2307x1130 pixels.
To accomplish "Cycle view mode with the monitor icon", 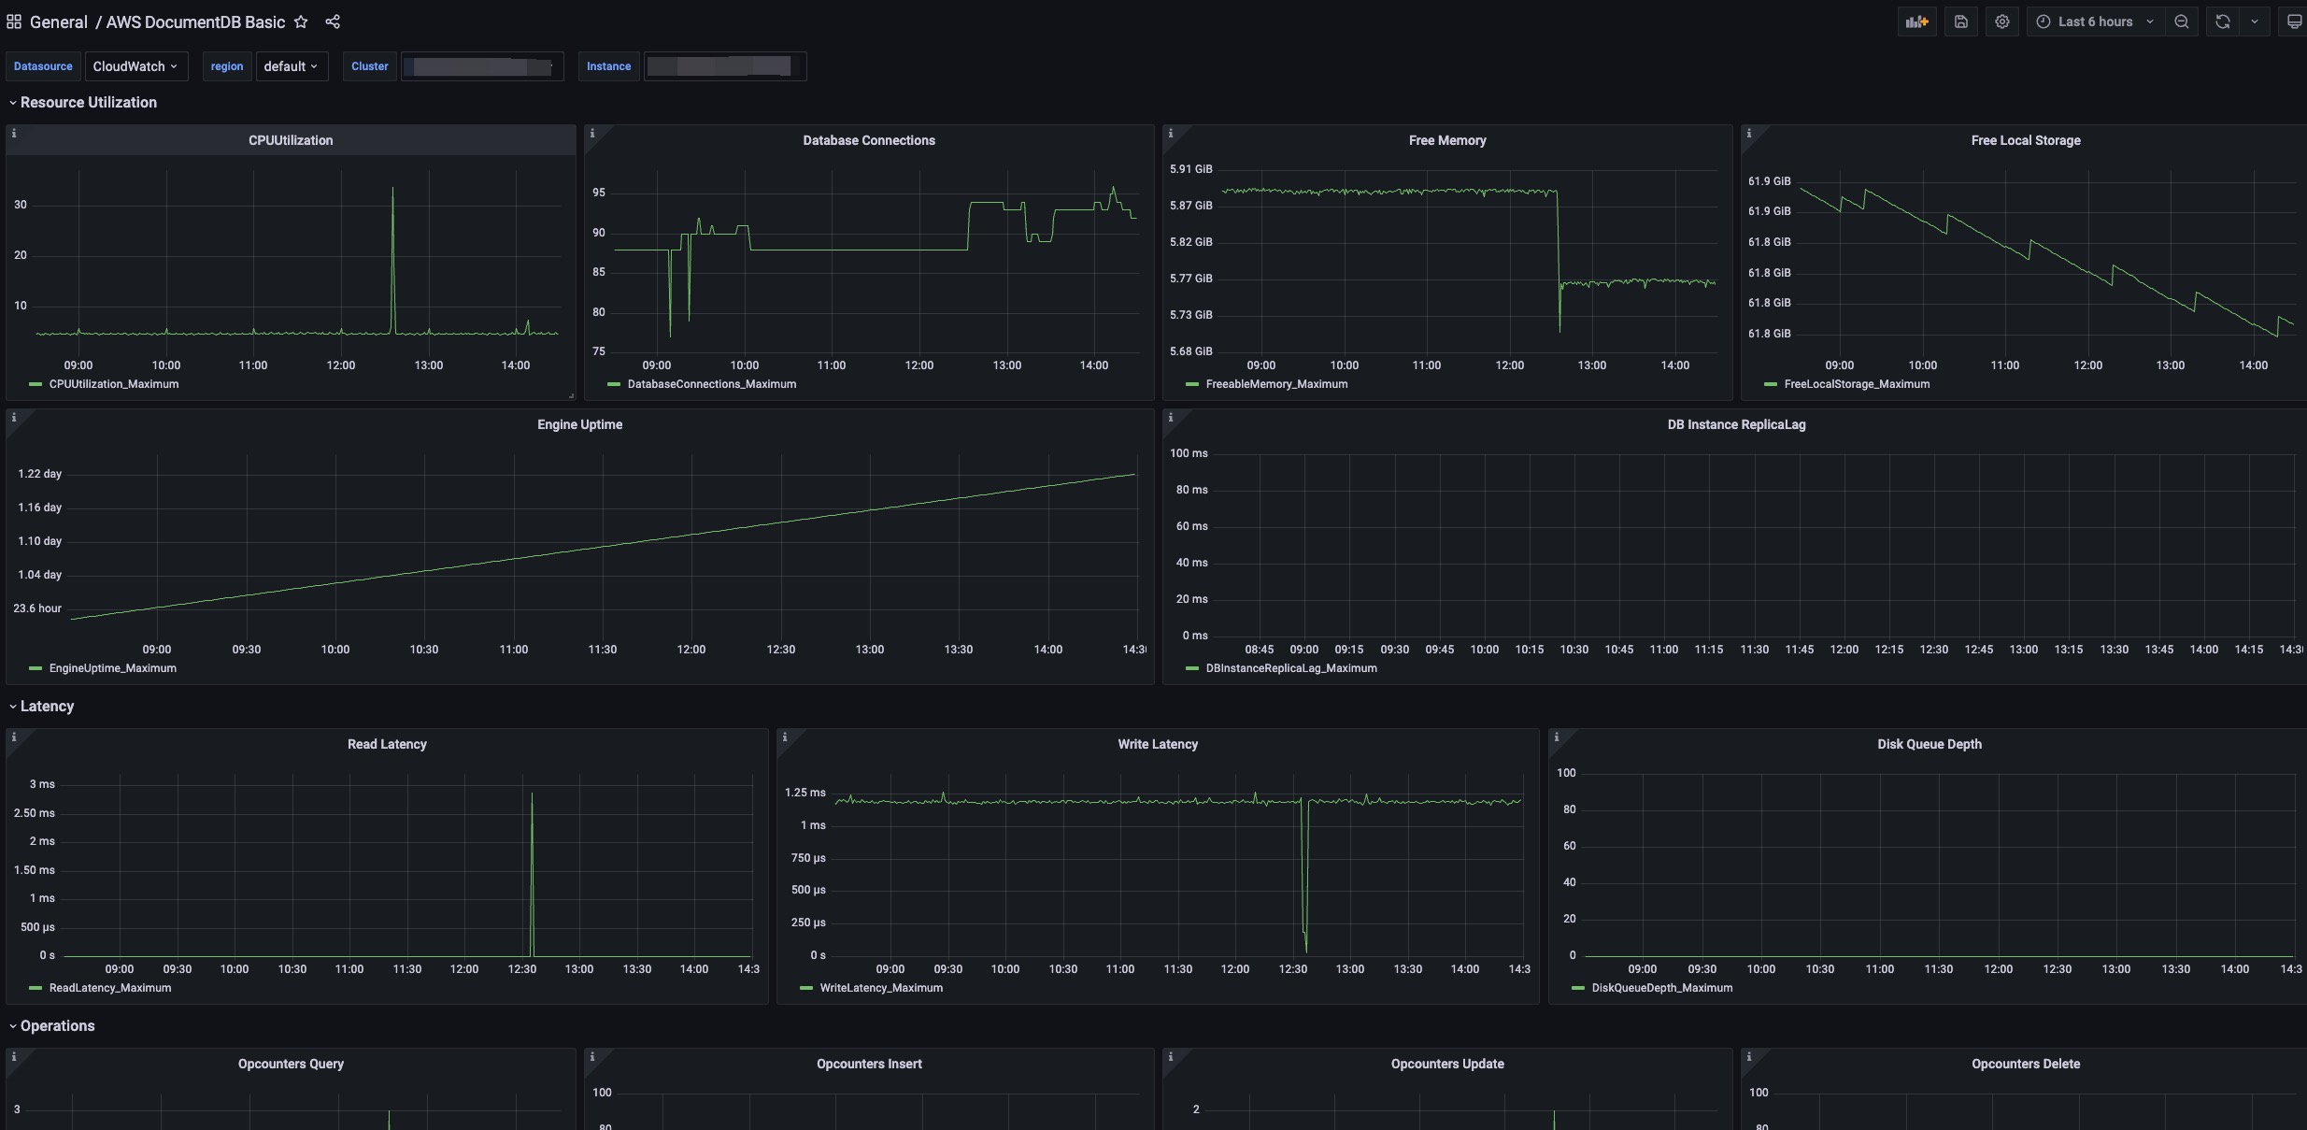I will (2293, 21).
